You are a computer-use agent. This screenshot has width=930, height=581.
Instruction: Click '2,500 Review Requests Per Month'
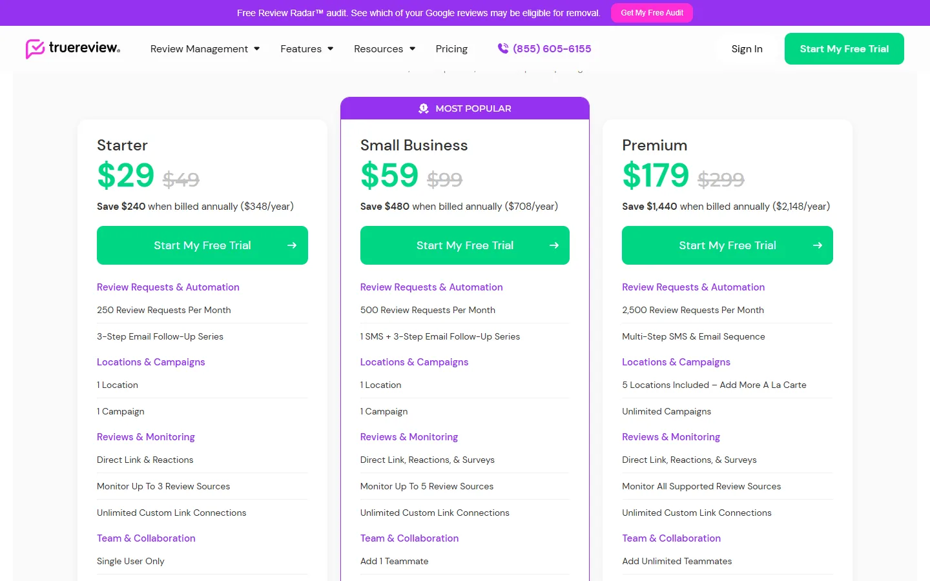click(693, 310)
